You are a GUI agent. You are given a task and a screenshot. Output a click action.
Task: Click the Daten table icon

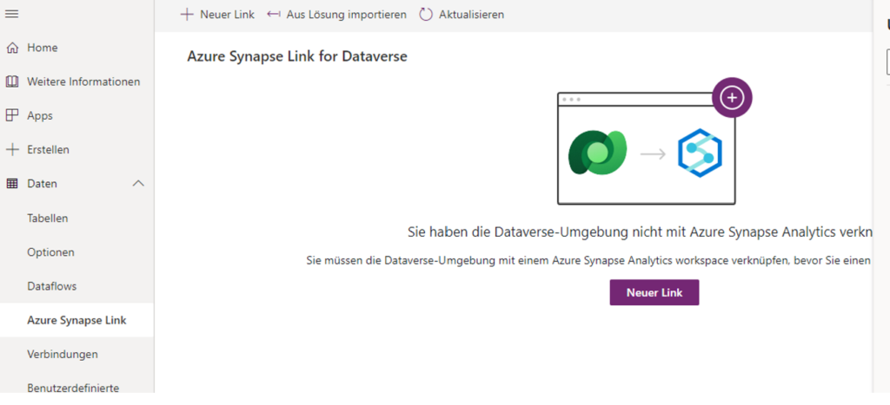coord(12,184)
